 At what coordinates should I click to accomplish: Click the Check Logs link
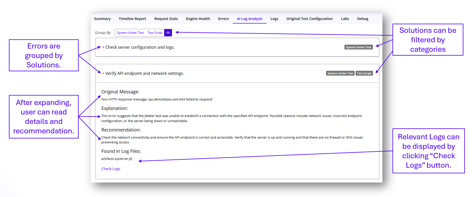(111, 169)
